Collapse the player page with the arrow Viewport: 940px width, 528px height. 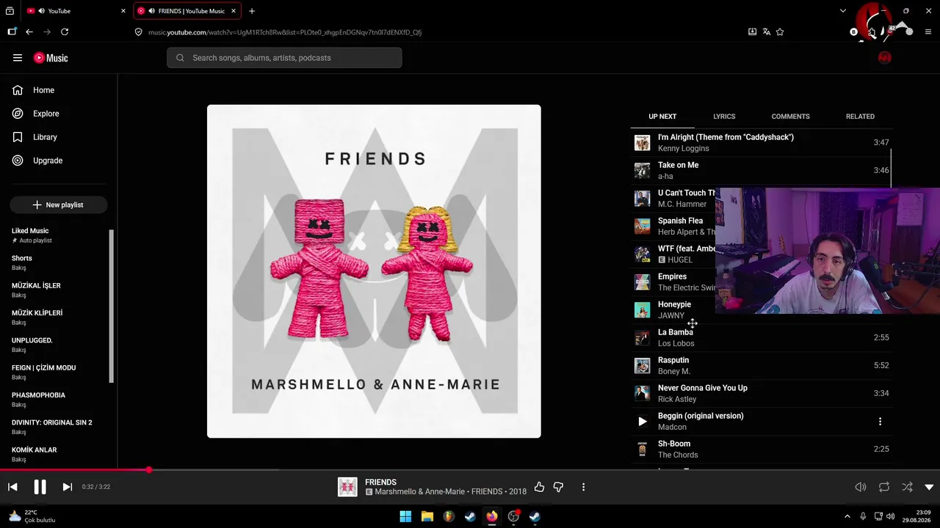(929, 487)
